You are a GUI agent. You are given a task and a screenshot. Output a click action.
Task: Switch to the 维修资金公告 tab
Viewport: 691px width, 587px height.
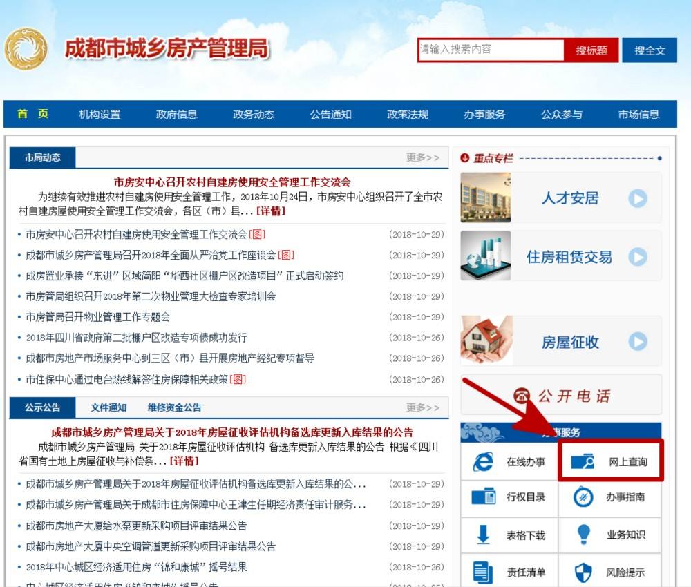pyautogui.click(x=175, y=407)
